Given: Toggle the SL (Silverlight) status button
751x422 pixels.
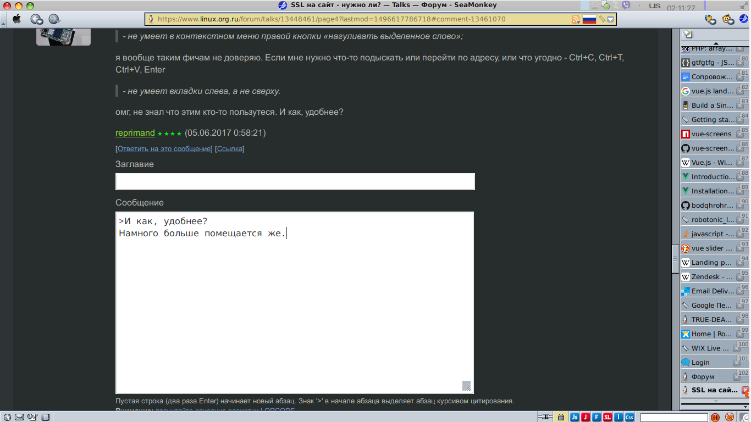Looking at the screenshot, I should (608, 417).
